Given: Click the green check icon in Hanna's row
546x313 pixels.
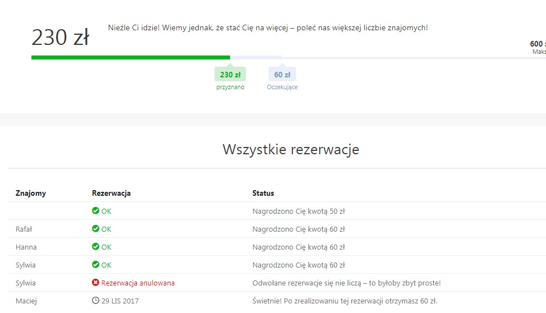Looking at the screenshot, I should point(95,246).
